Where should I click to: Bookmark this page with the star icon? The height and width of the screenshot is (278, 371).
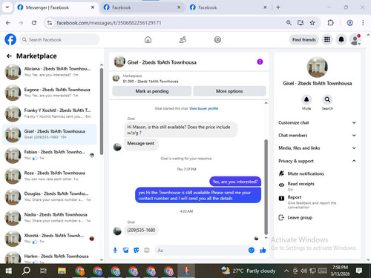[312, 23]
